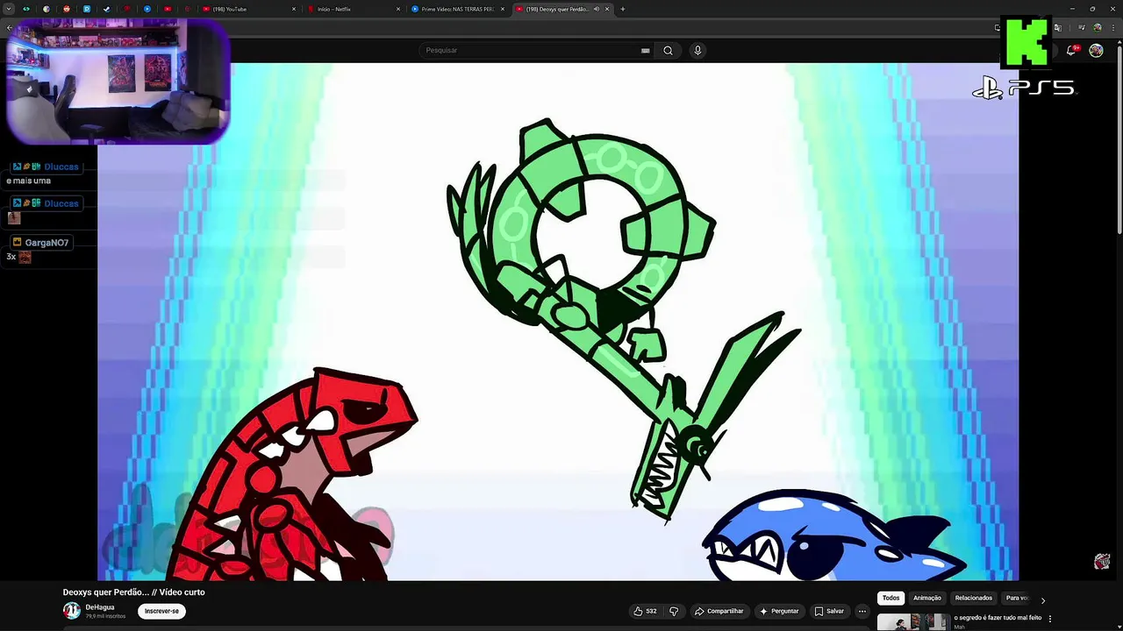Close the Início – Netflix tab
The width and height of the screenshot is (1123, 631).
click(x=399, y=9)
